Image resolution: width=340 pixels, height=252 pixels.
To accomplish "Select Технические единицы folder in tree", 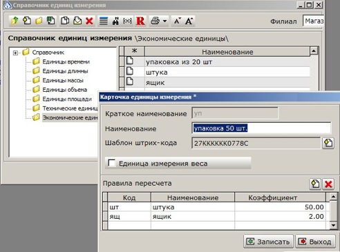I will click(x=70, y=108).
